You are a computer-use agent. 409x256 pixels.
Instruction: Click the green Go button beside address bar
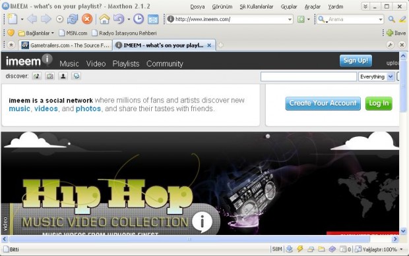(301, 19)
